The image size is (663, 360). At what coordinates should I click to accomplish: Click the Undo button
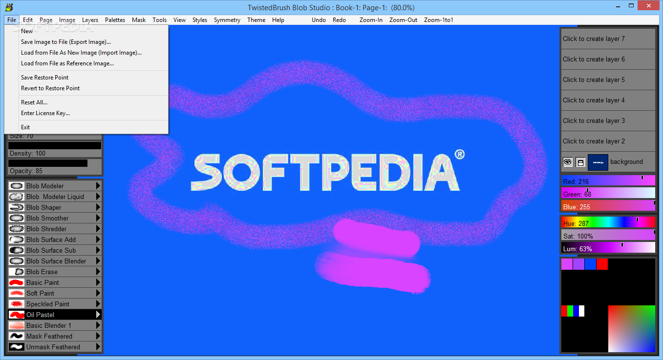(x=319, y=20)
